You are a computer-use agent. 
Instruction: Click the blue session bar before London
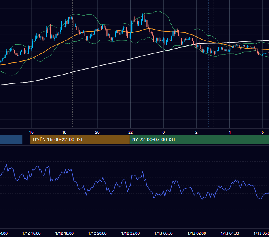[11, 139]
